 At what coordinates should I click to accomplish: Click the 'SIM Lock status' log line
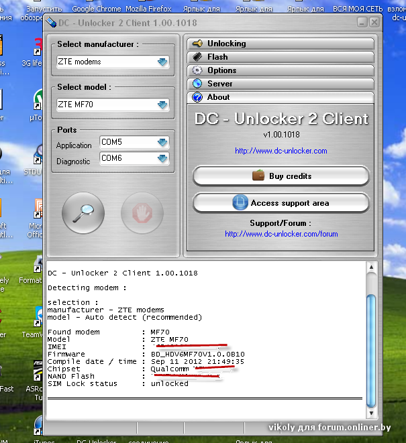tap(117, 383)
